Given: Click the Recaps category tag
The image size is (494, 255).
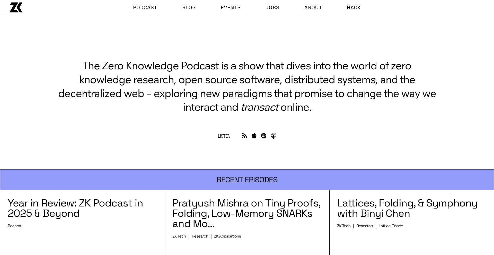Looking at the screenshot, I should tap(14, 226).
